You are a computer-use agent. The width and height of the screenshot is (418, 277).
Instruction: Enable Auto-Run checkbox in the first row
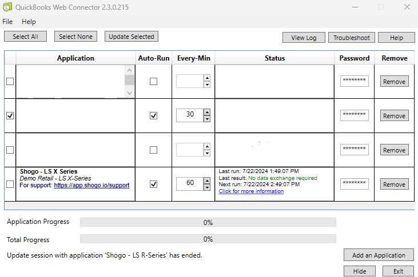154,81
